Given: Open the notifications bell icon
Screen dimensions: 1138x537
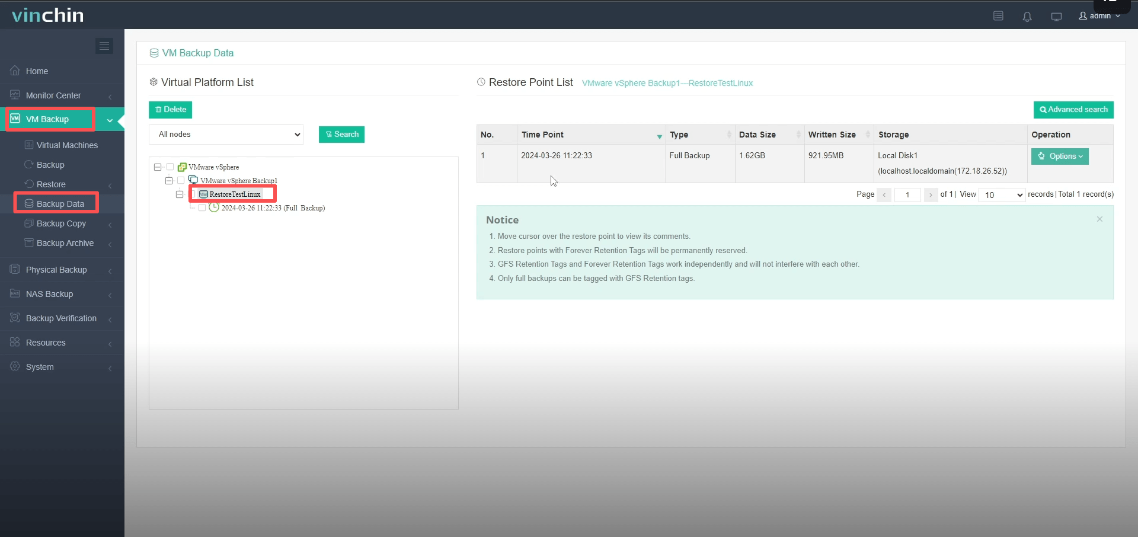Looking at the screenshot, I should point(1028,17).
